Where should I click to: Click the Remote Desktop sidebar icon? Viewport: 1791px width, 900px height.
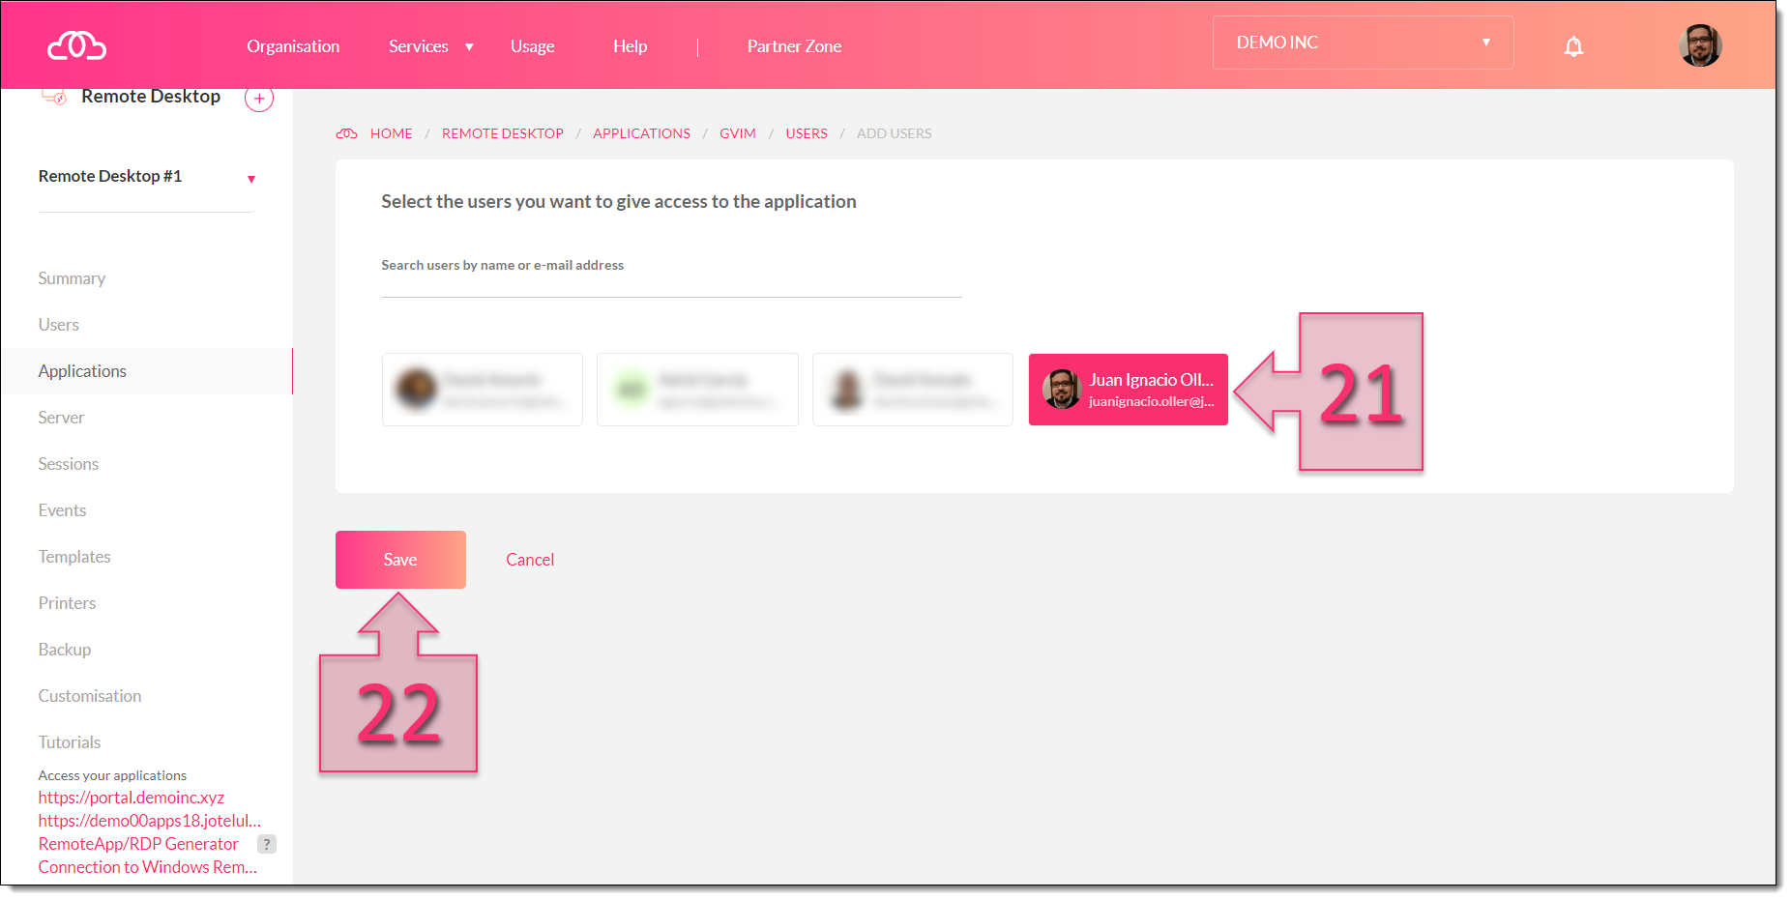point(54,97)
